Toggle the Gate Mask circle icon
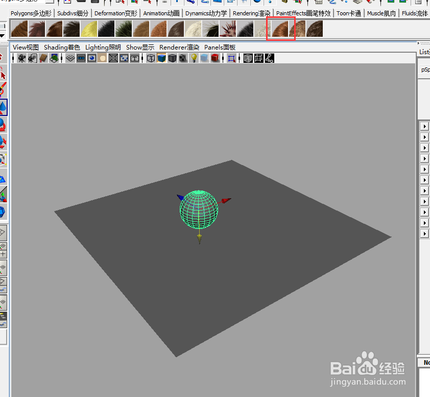 coord(102,58)
